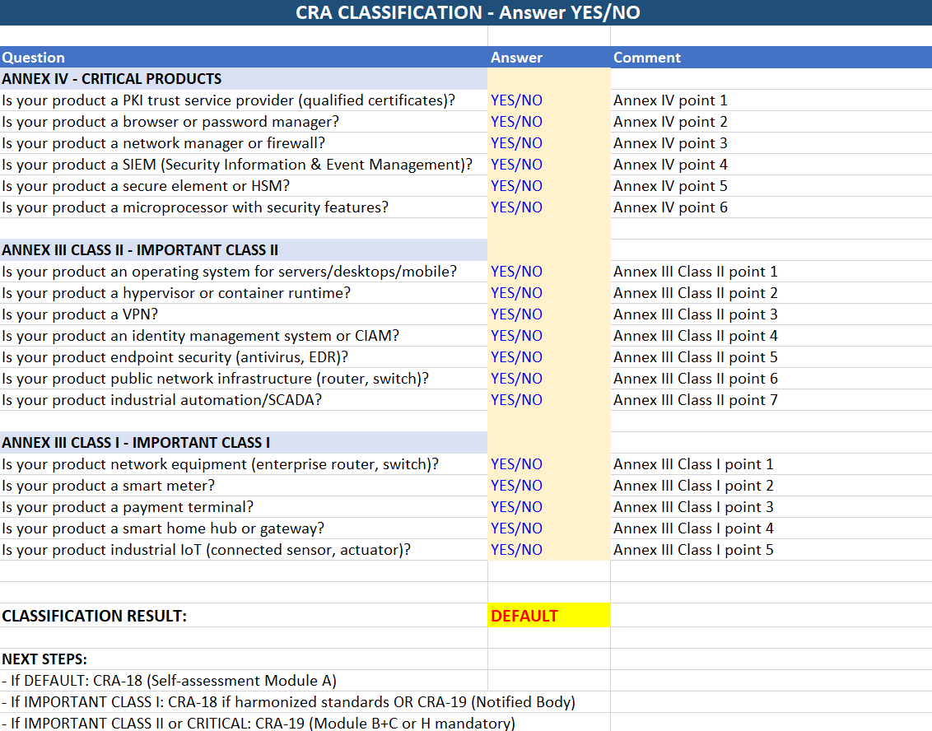Select 'If IMPORTANT CLASS II or CRITICAL' line
Screen dimensions: 932x731
click(259, 724)
